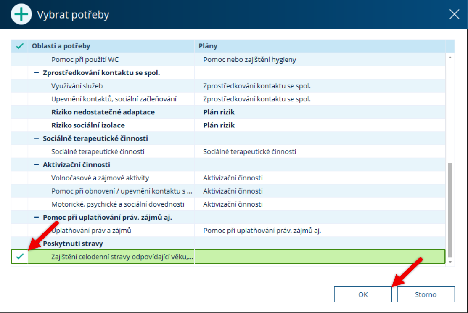Tick checkbox for Upevnění kontaktů, sociální začleňování
This screenshot has width=468, height=313.
coord(20,99)
